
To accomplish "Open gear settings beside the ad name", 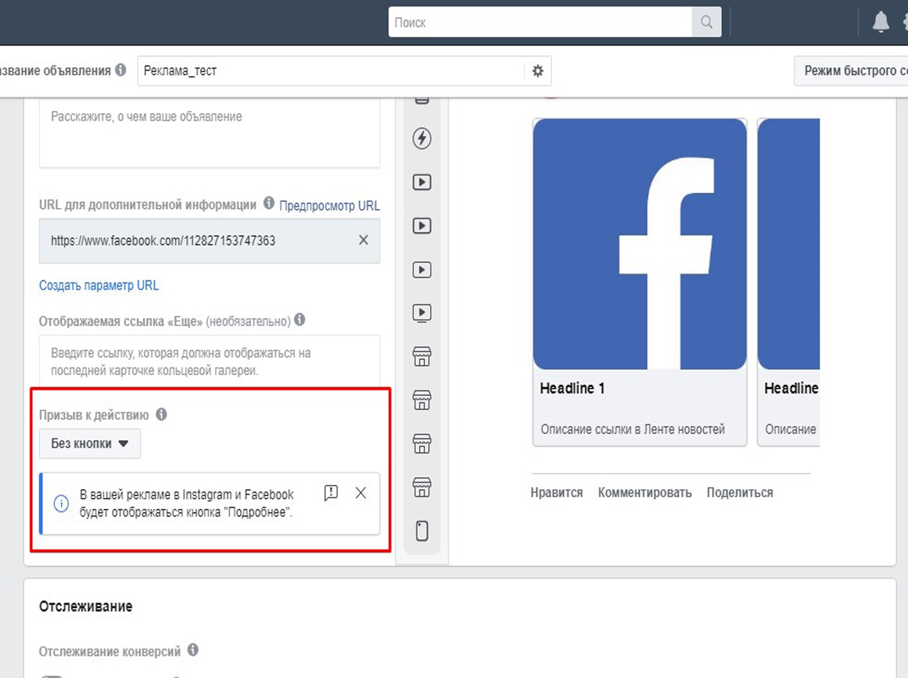I will point(537,71).
